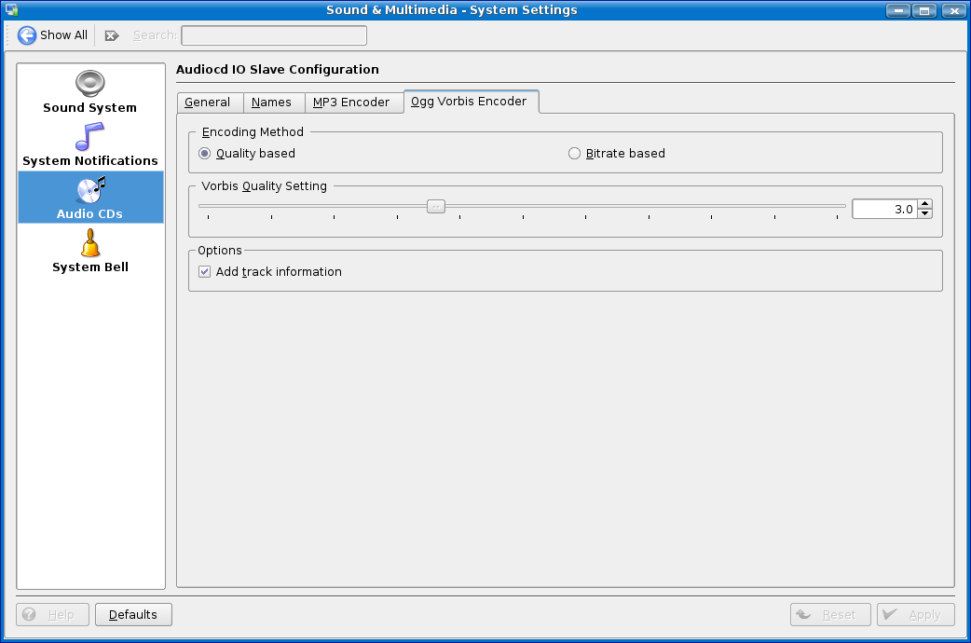Switch to the Names tab
Image resolution: width=971 pixels, height=643 pixels.
coord(272,103)
